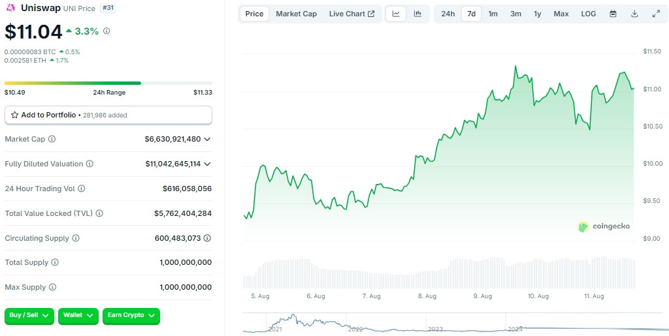Toggle LOG scale on chart
Screen dimensions: 669x336
click(x=588, y=14)
